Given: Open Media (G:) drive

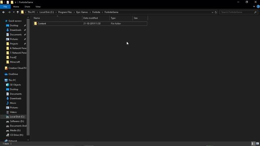Looking at the screenshot, I should point(15,131).
